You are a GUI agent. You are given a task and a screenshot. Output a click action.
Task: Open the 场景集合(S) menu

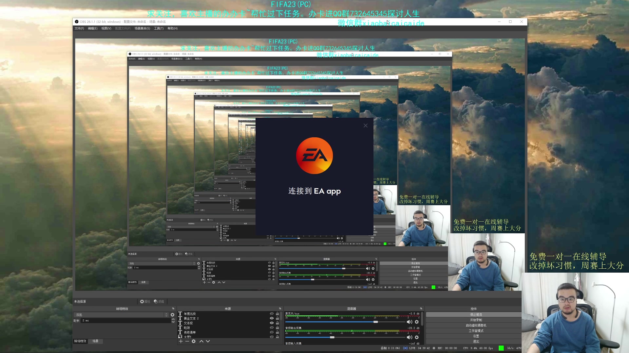pos(142,28)
